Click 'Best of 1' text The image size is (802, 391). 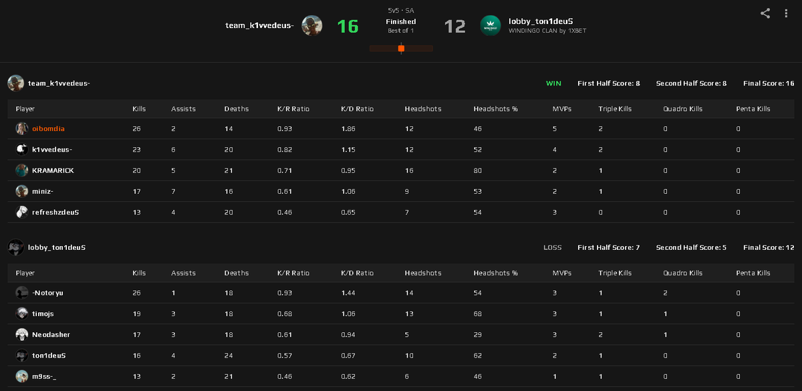[401, 31]
